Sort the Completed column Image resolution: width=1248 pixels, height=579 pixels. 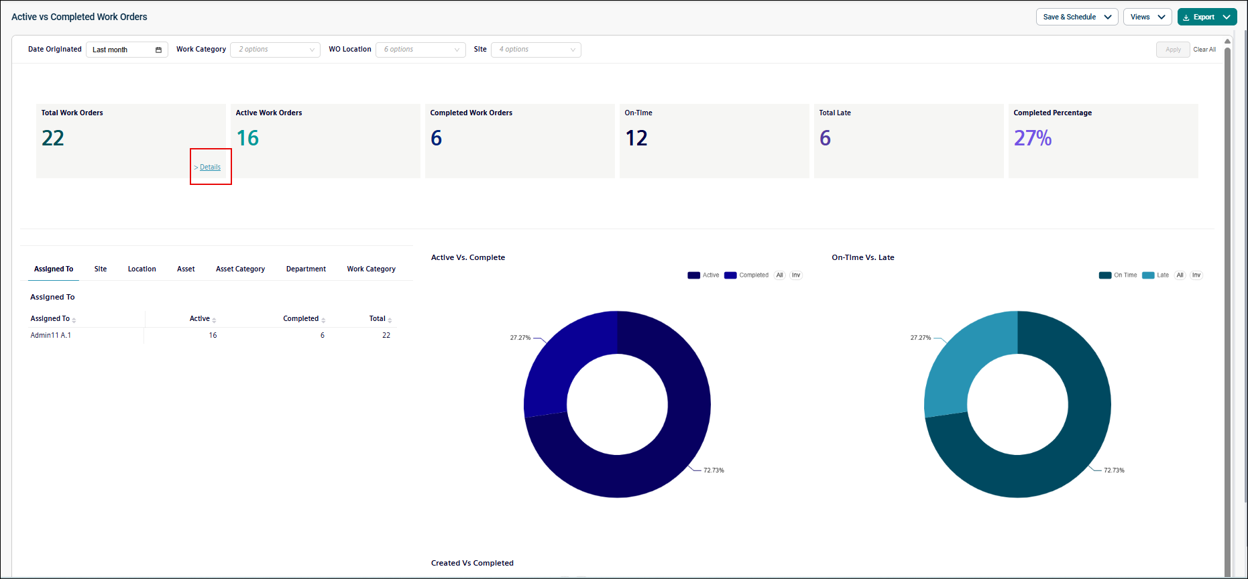(323, 320)
